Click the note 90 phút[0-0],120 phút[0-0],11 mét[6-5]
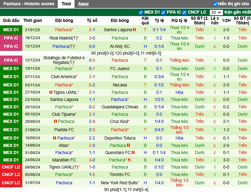 [126, 53]
